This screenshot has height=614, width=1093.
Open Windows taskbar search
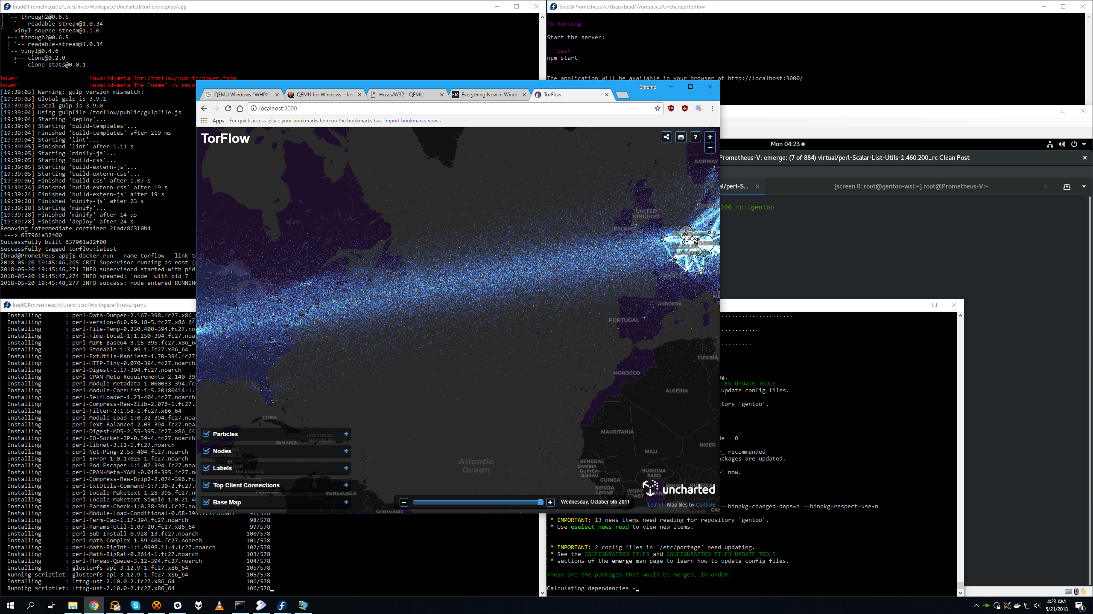click(31, 605)
